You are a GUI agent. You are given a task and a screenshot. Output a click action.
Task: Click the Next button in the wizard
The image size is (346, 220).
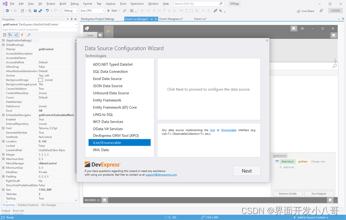(247, 171)
